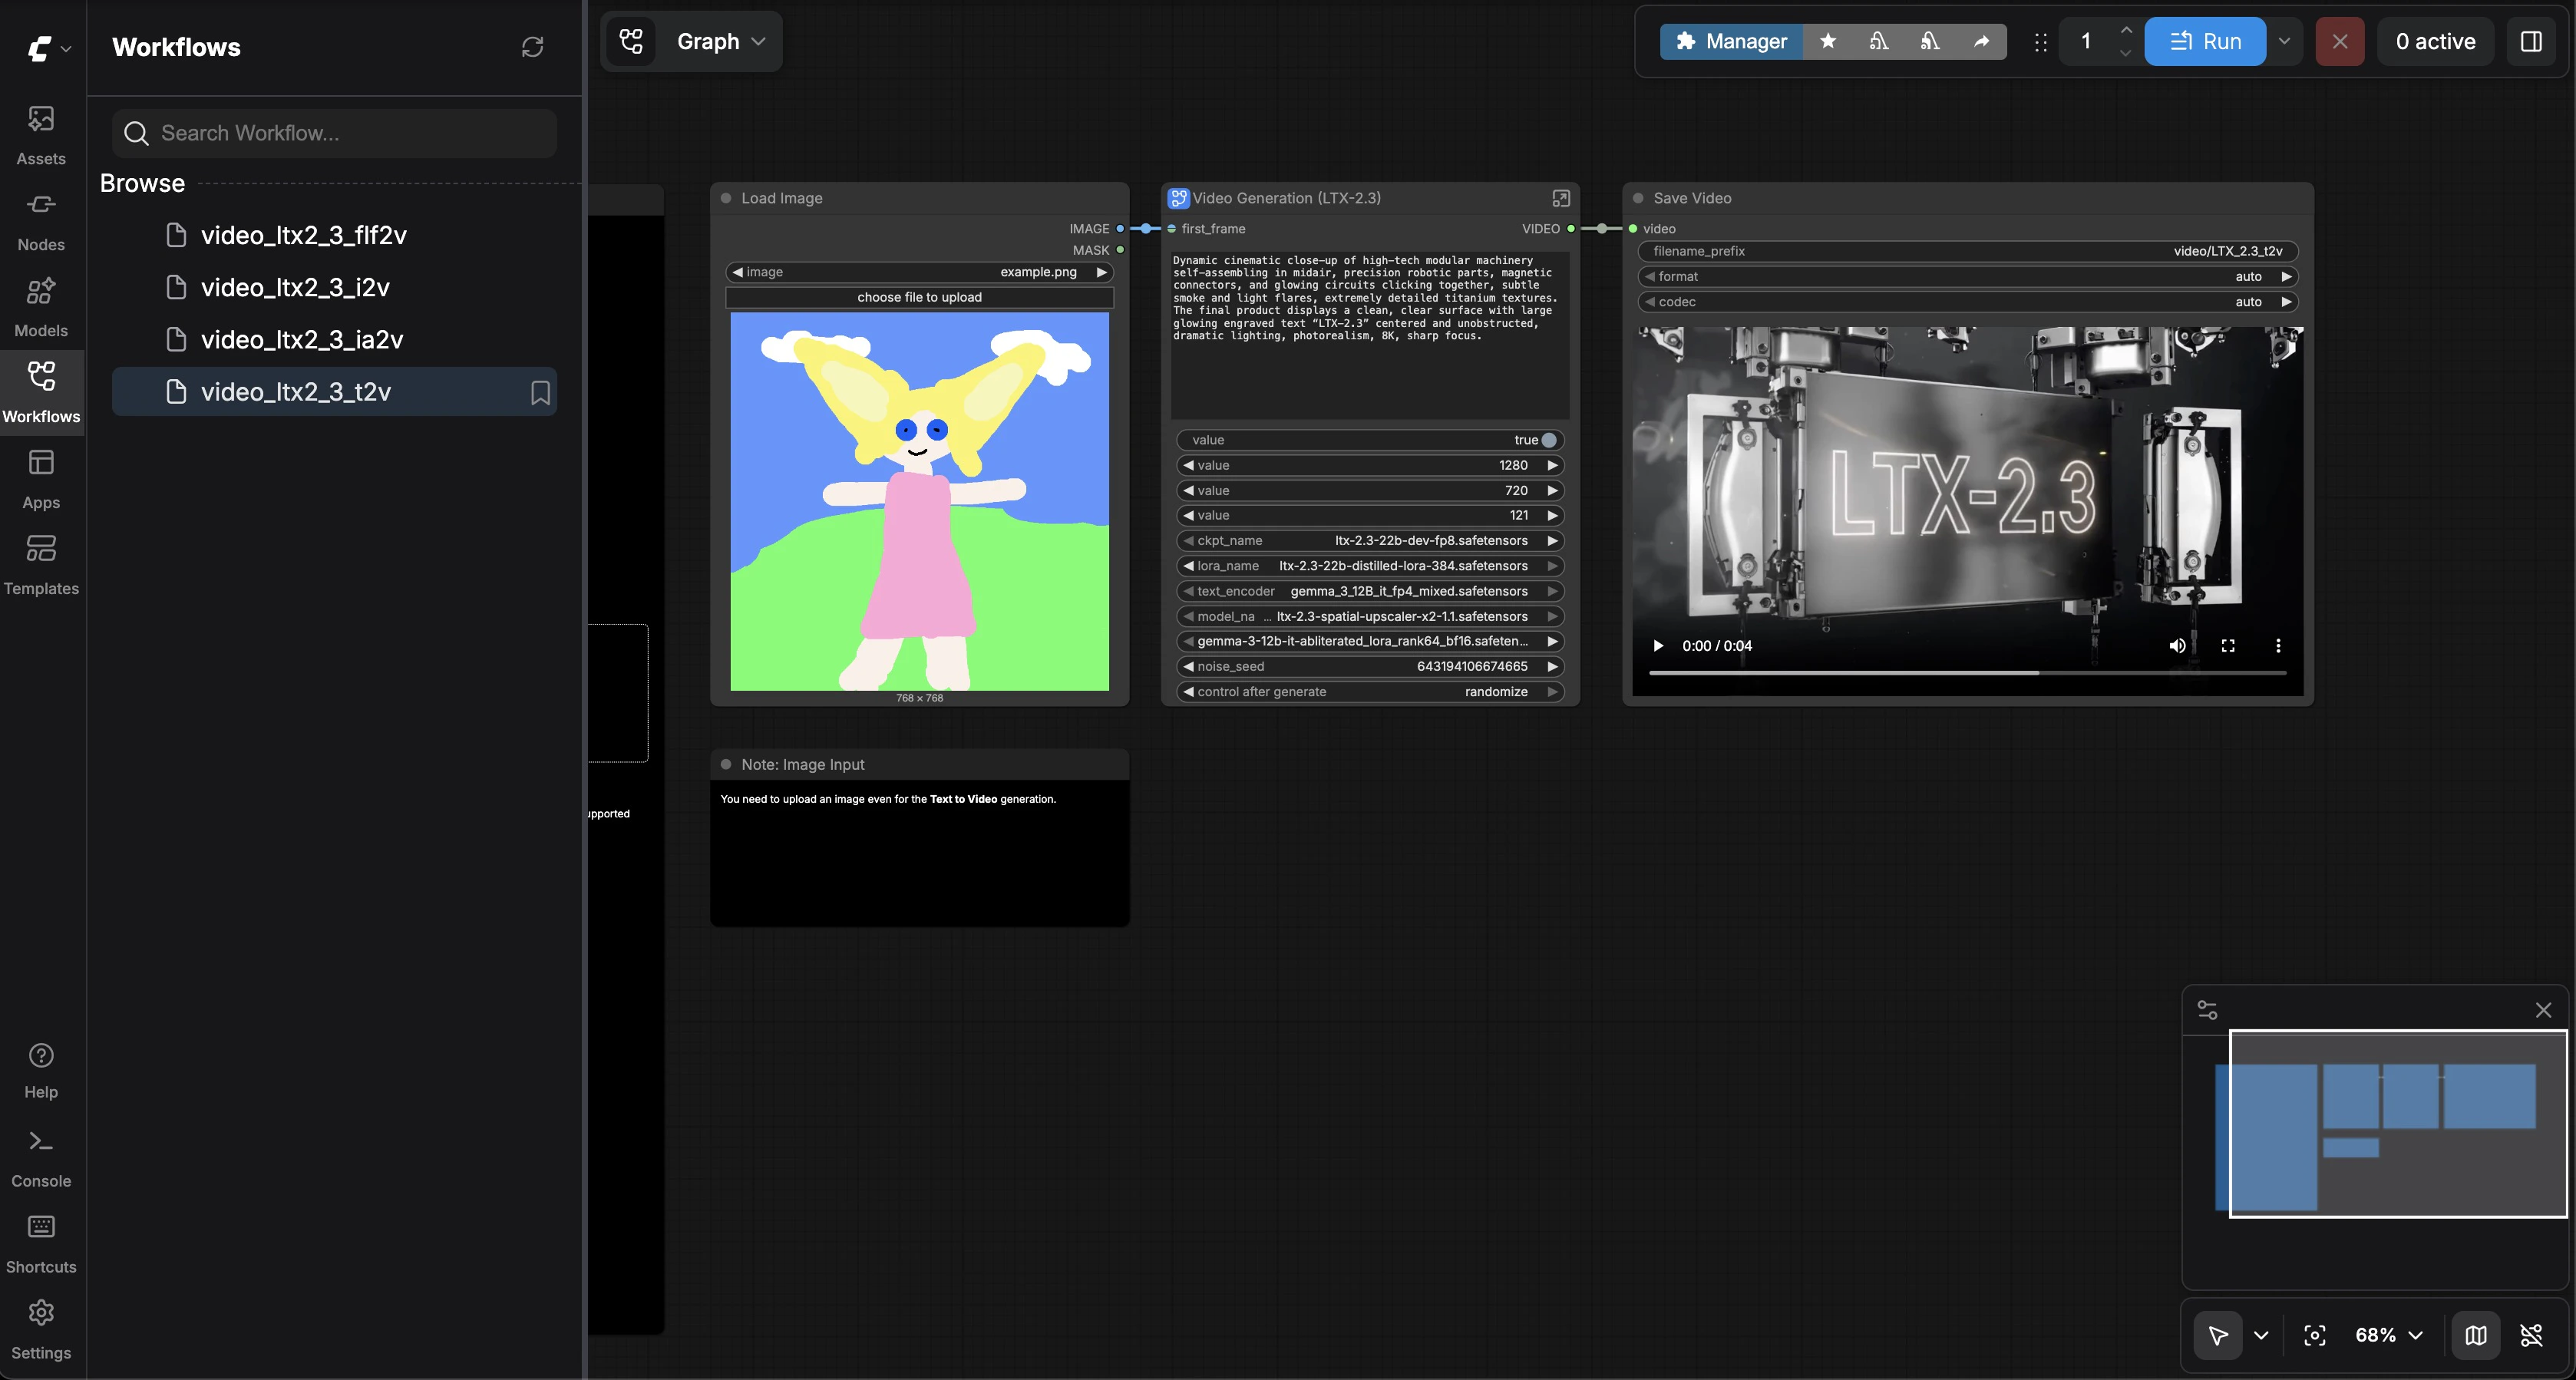The image size is (2576, 1380).
Task: Open the Run options dropdown
Action: [2285, 41]
